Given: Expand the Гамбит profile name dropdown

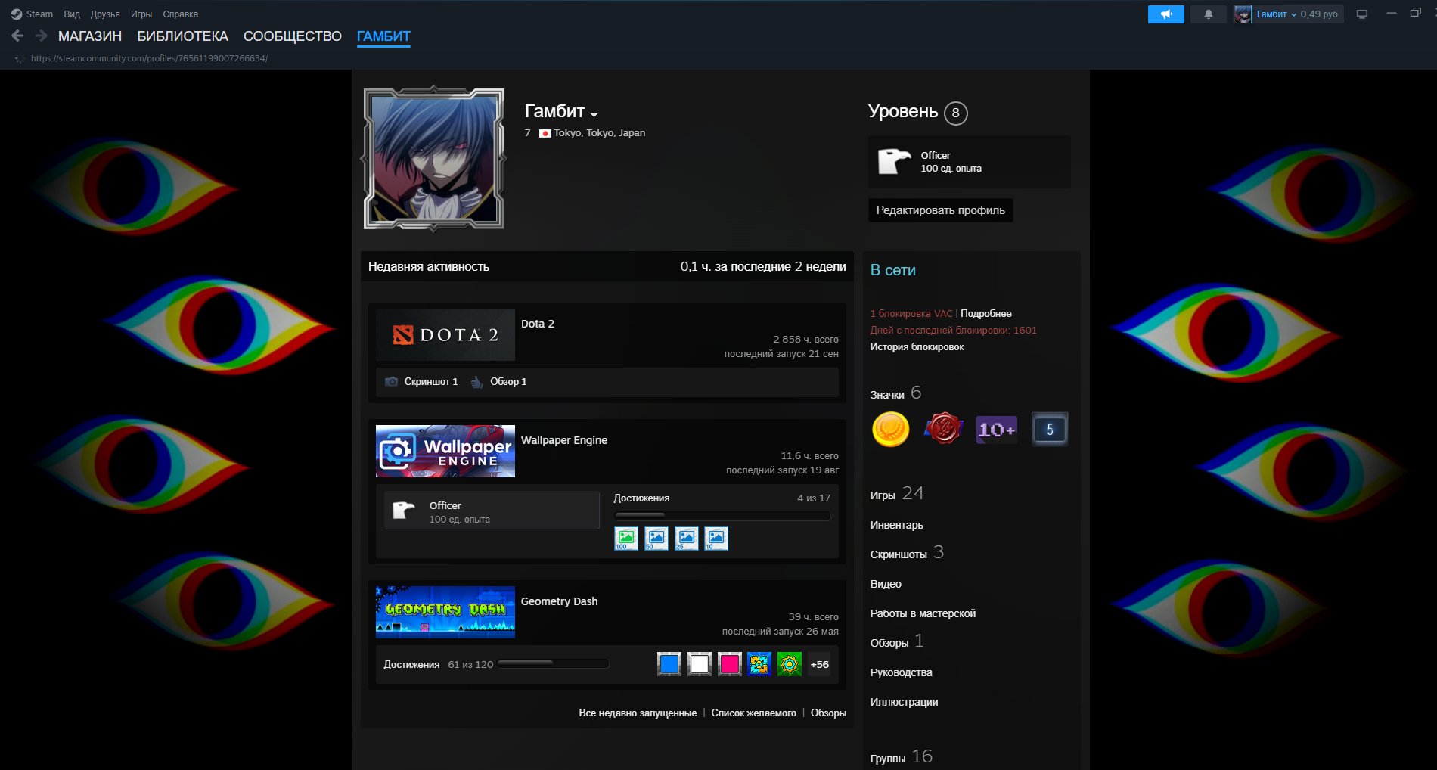Looking at the screenshot, I should pos(594,115).
